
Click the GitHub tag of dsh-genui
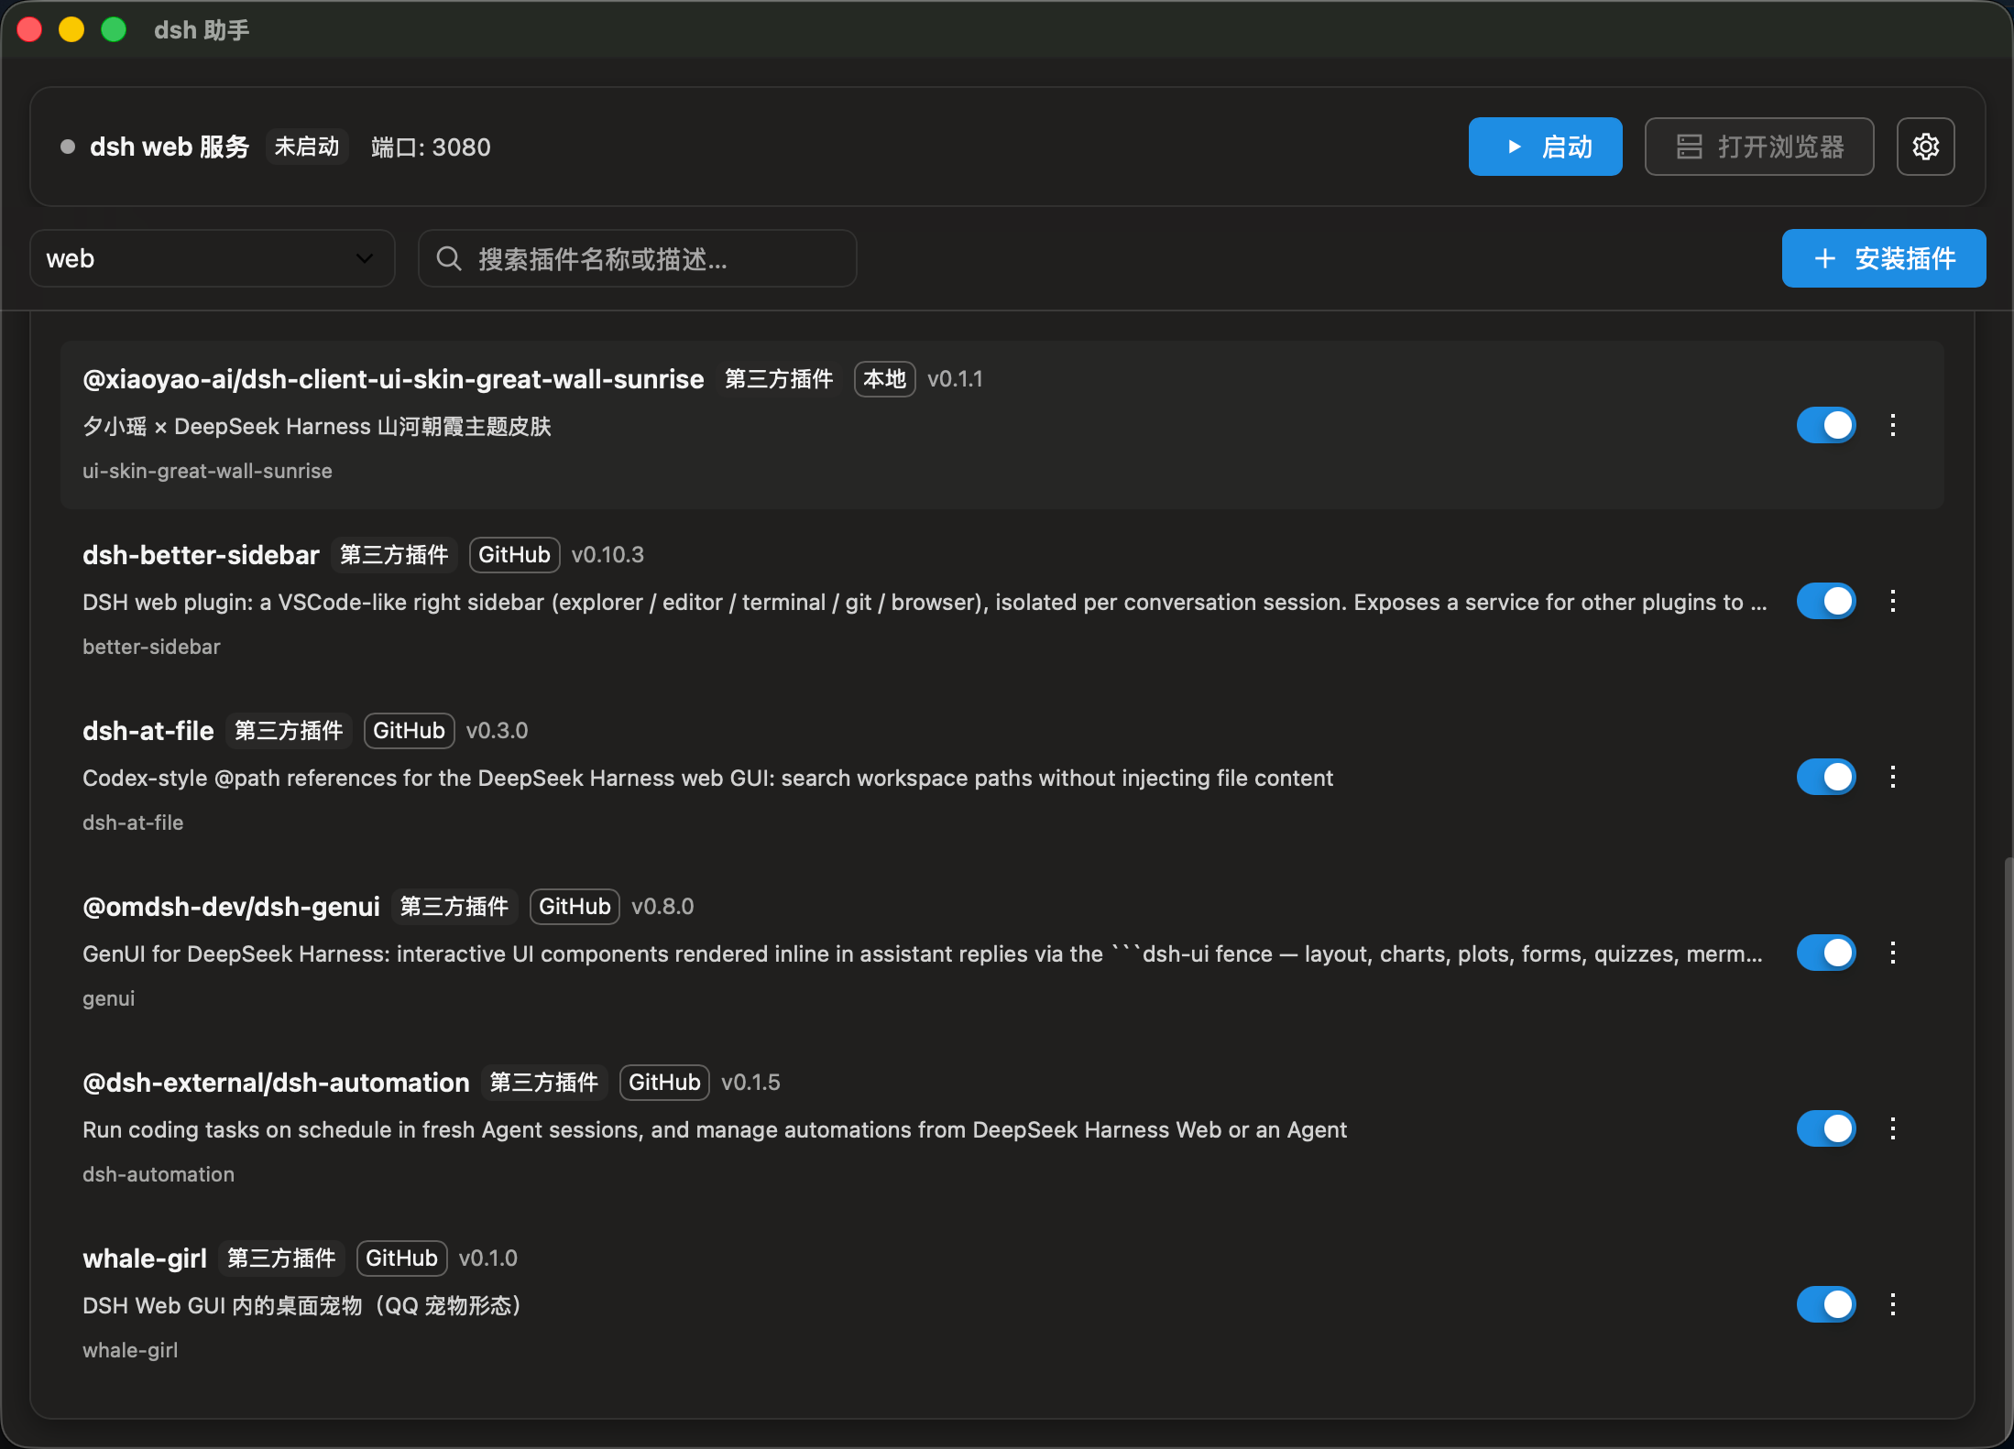coord(575,907)
